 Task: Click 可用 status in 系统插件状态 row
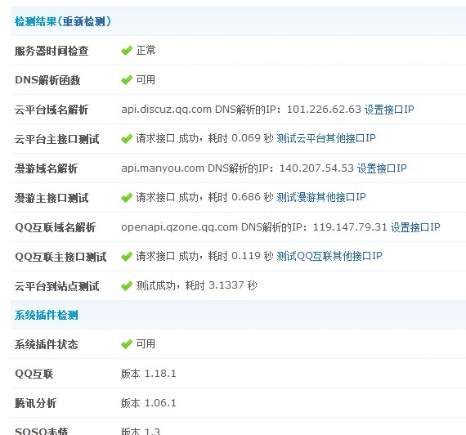[x=146, y=344]
